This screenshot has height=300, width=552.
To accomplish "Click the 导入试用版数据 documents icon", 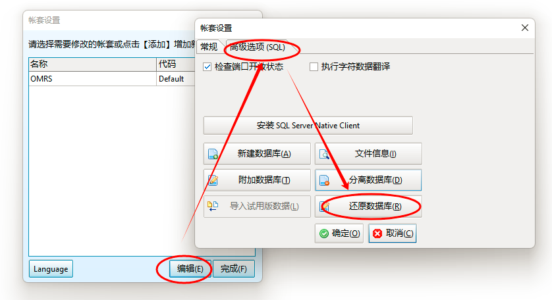I will 213,206.
